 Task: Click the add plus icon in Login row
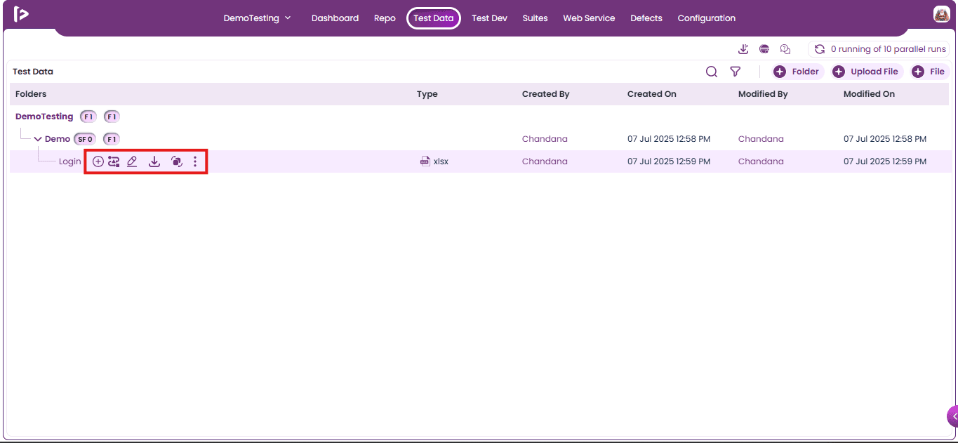98,161
